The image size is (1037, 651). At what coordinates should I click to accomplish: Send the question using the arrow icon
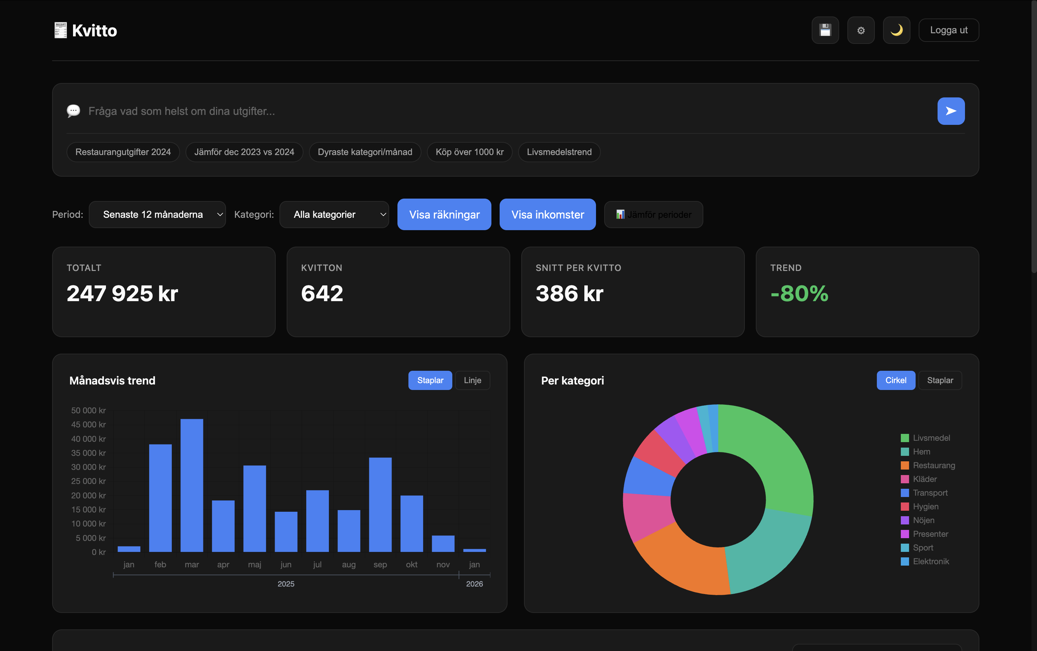pos(951,111)
